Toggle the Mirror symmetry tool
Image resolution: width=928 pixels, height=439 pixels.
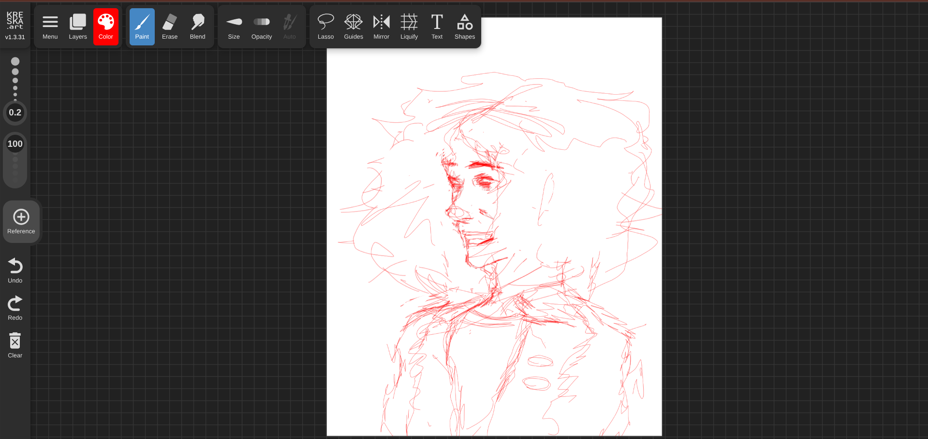[x=382, y=27]
